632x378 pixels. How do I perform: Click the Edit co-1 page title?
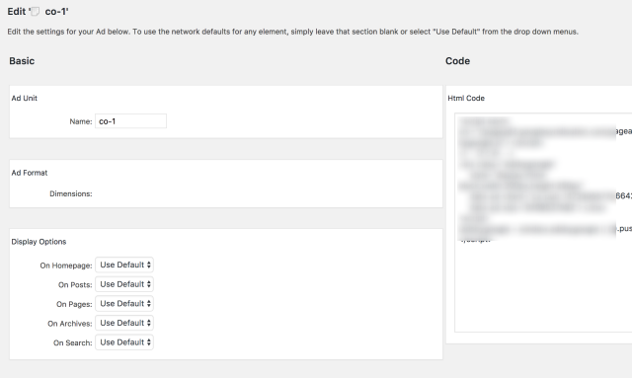pos(38,11)
